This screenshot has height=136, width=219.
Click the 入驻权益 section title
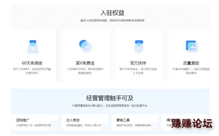click(x=112, y=13)
